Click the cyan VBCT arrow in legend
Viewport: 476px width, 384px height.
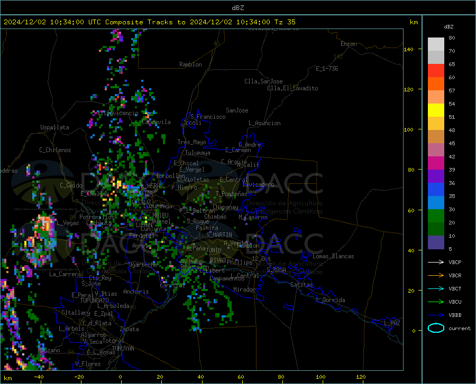(x=436, y=288)
